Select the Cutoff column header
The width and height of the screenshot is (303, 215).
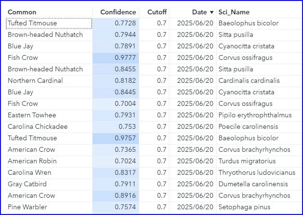(157, 12)
